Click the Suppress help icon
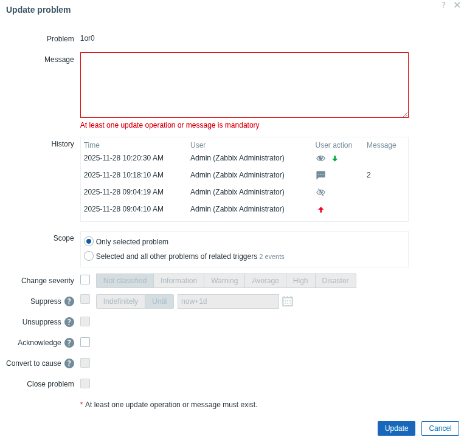The height and width of the screenshot is (440, 464). pyautogui.click(x=69, y=301)
